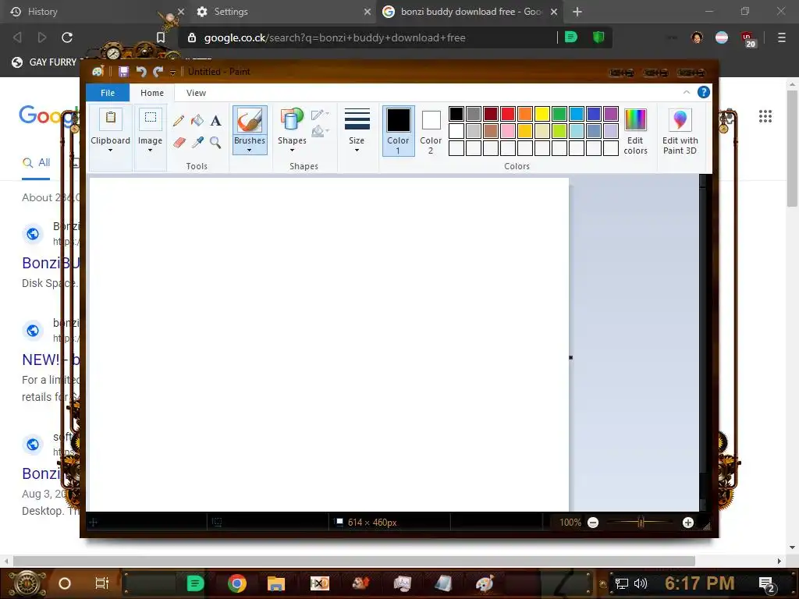Click Edit with Paint 3D
The image size is (799, 599).
tap(680, 131)
